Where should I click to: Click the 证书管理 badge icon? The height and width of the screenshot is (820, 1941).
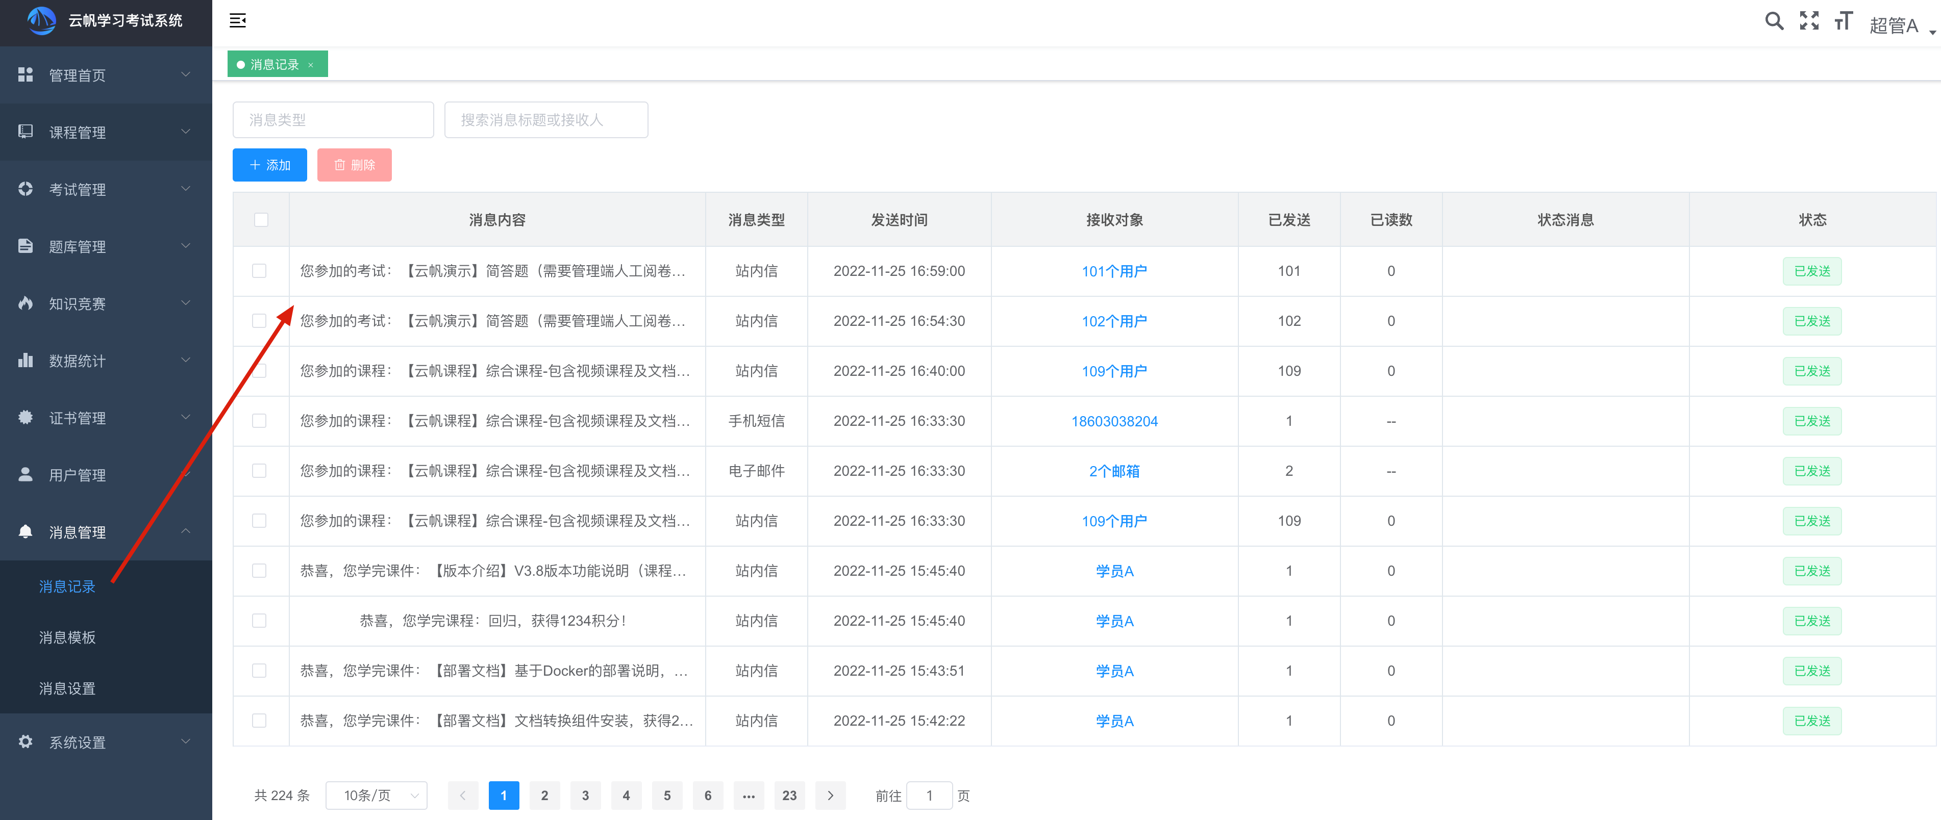pos(26,418)
